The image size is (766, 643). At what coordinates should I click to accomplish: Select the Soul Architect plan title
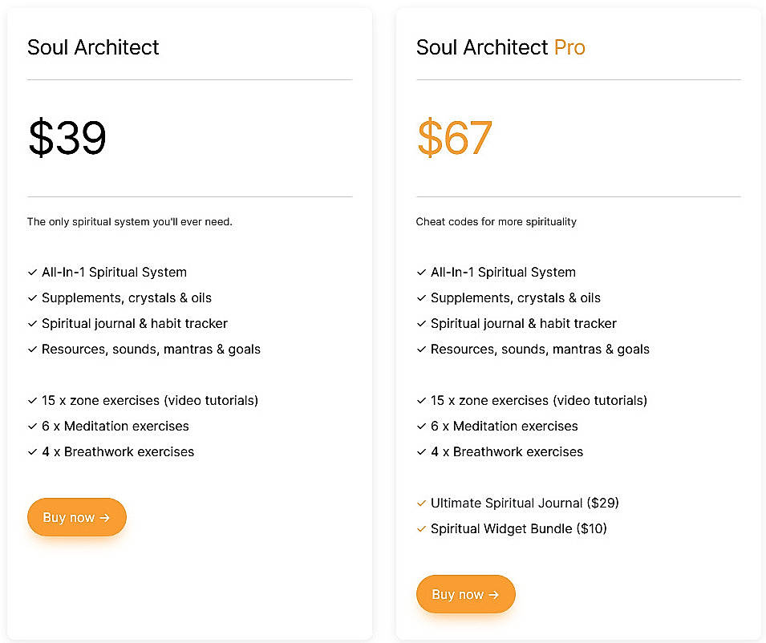pos(93,47)
